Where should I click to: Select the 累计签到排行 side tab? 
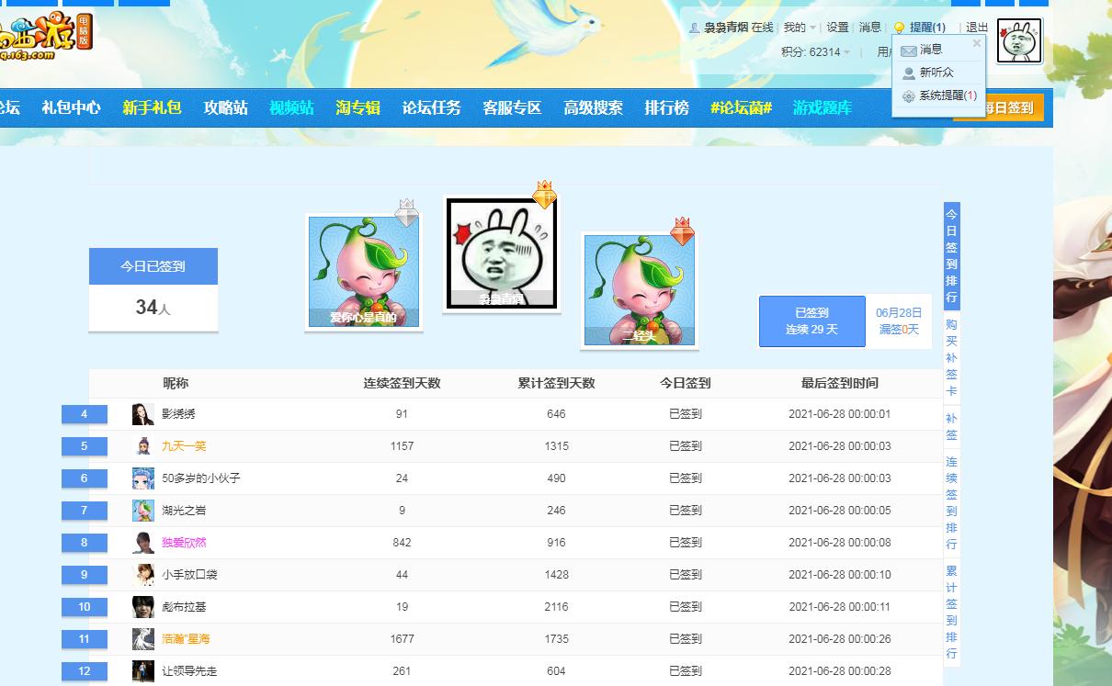pyautogui.click(x=951, y=612)
